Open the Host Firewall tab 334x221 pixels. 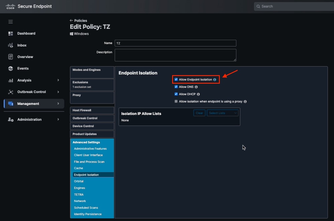[92, 110]
